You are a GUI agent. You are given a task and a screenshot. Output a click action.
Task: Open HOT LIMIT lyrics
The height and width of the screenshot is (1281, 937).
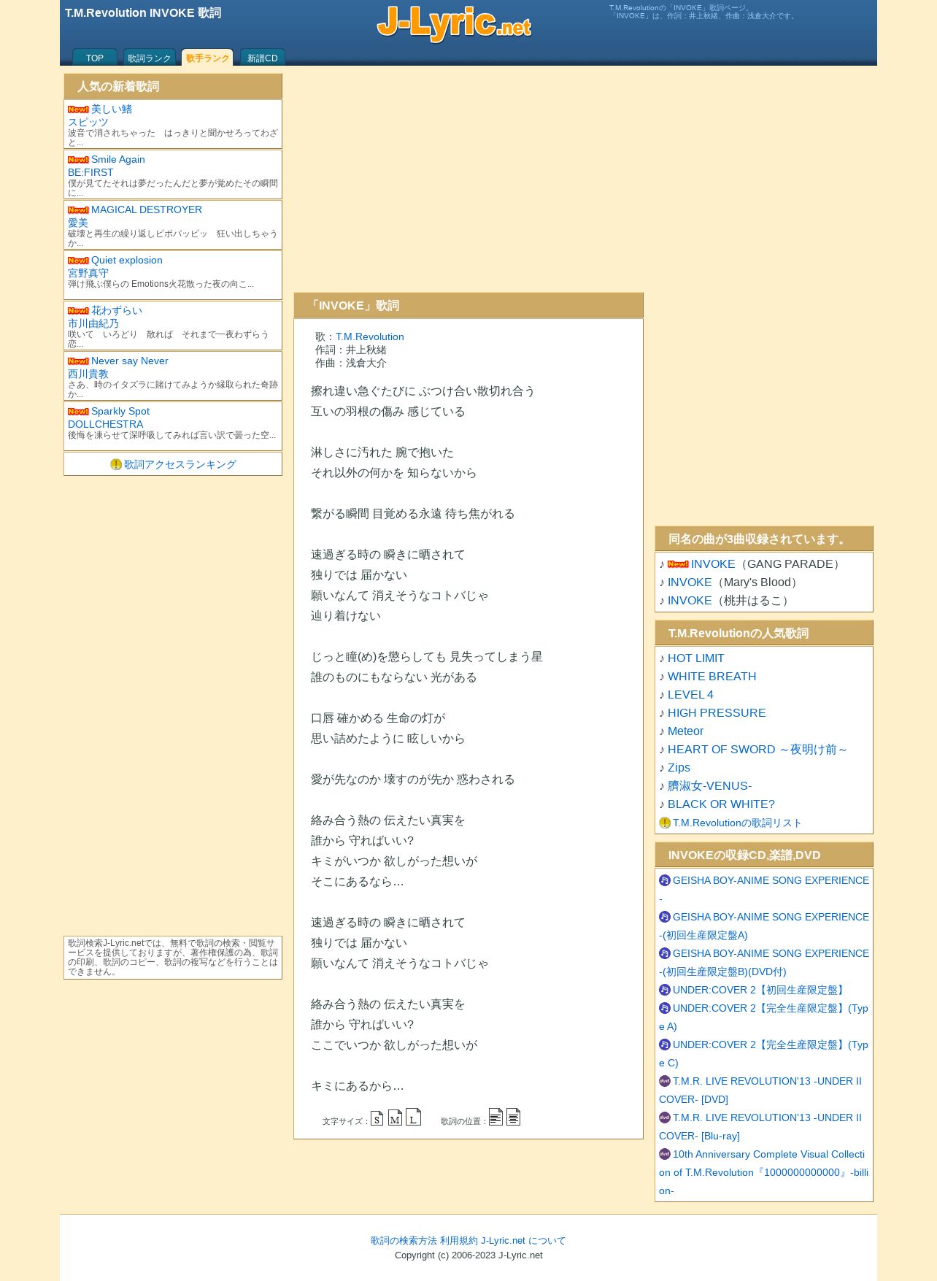(x=696, y=658)
